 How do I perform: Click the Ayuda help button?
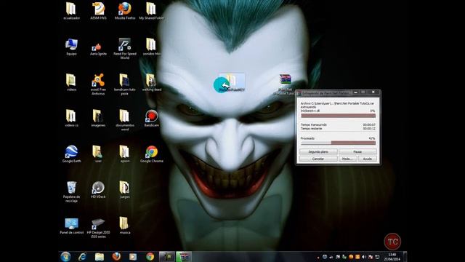(x=368, y=159)
